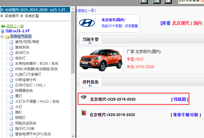Screen dimensions: 204x138
Task: Open 日间行车灯（DRL）item
Action: click(30, 85)
